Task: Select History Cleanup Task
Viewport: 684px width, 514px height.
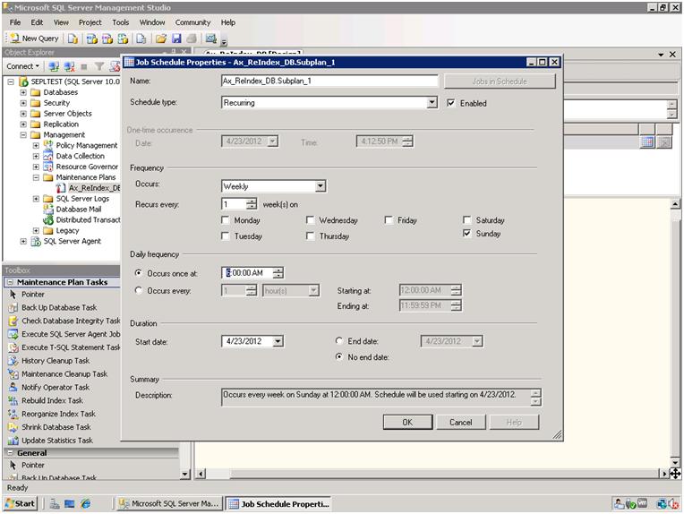Action: (56, 360)
